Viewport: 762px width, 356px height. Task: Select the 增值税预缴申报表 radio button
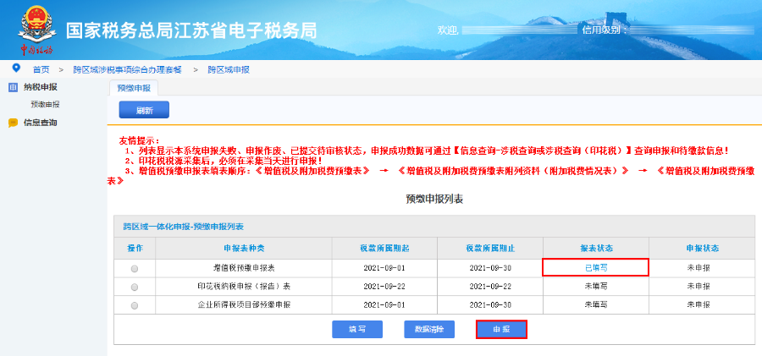[x=135, y=269]
